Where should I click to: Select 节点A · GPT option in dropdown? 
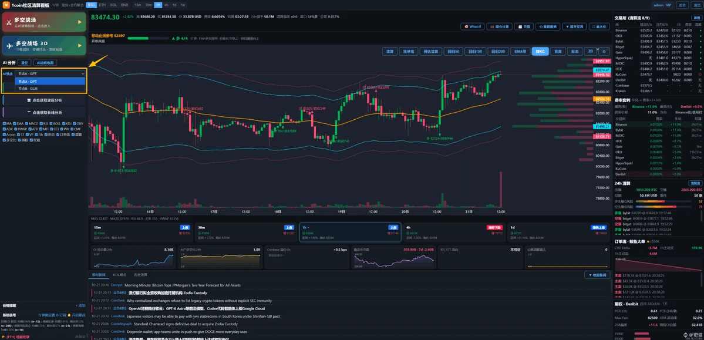coord(50,81)
